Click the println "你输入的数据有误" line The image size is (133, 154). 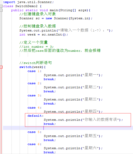pyautogui.click(x=83, y=120)
